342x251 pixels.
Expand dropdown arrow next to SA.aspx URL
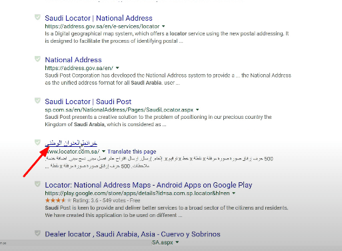tap(177, 242)
